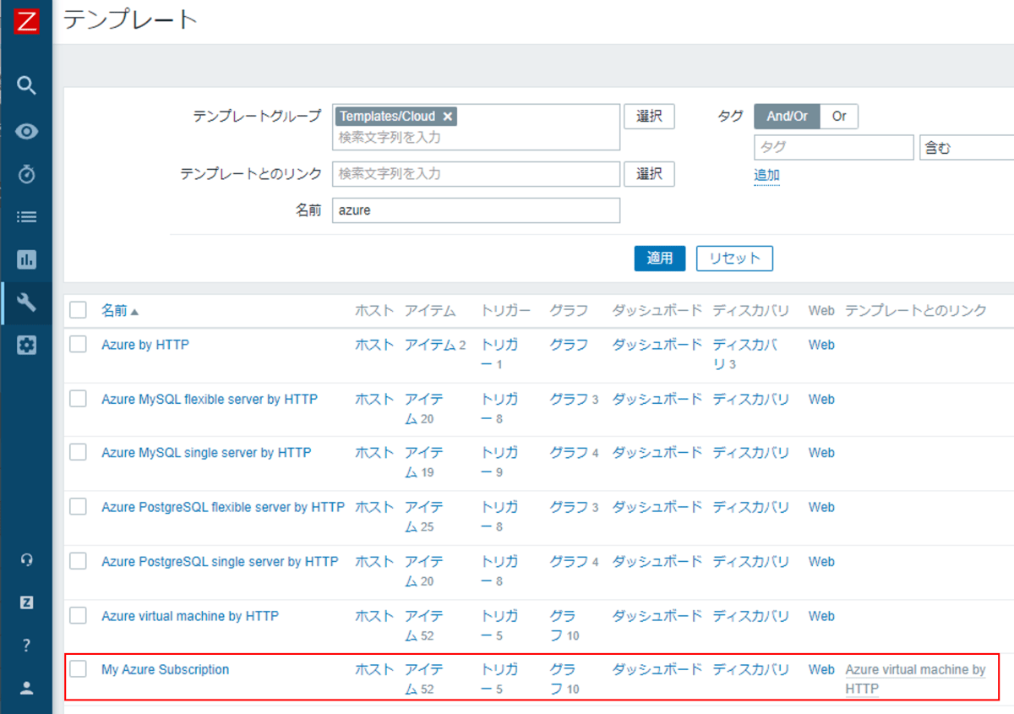
Task: Click the template group search field
Action: pyautogui.click(x=477, y=128)
